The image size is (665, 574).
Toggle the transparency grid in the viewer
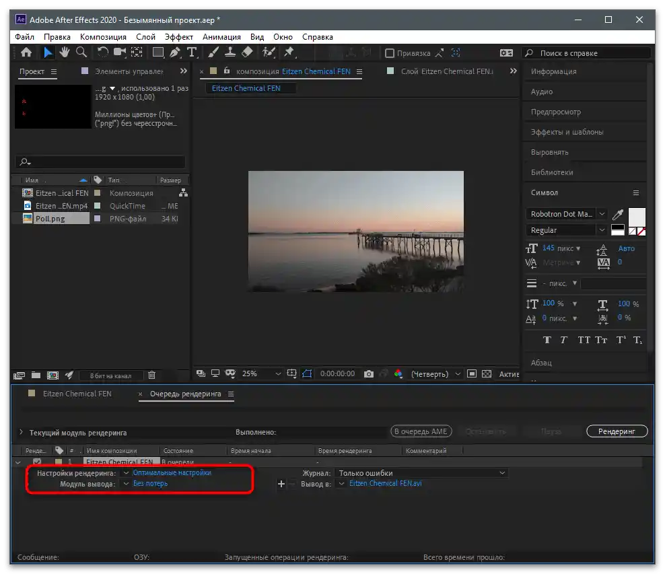coord(487,374)
